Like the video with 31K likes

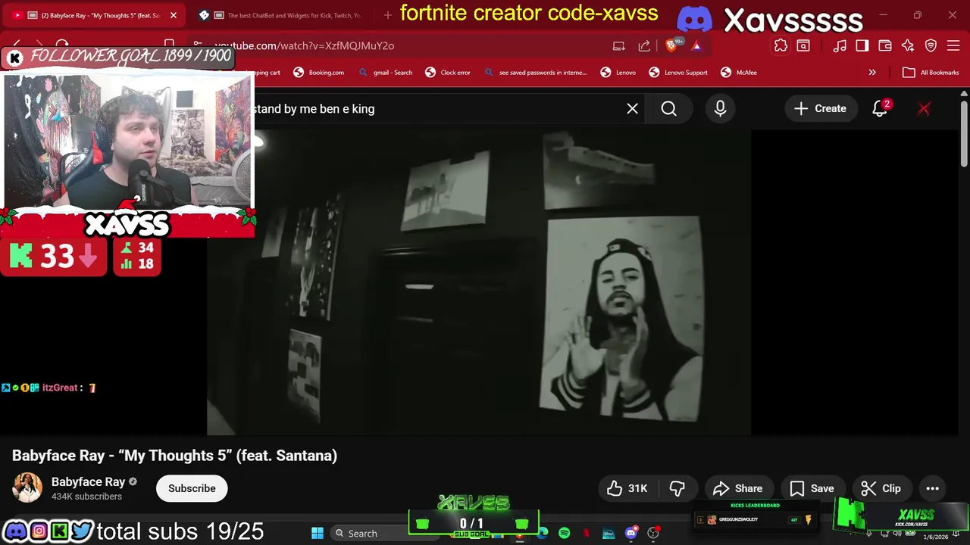click(627, 488)
